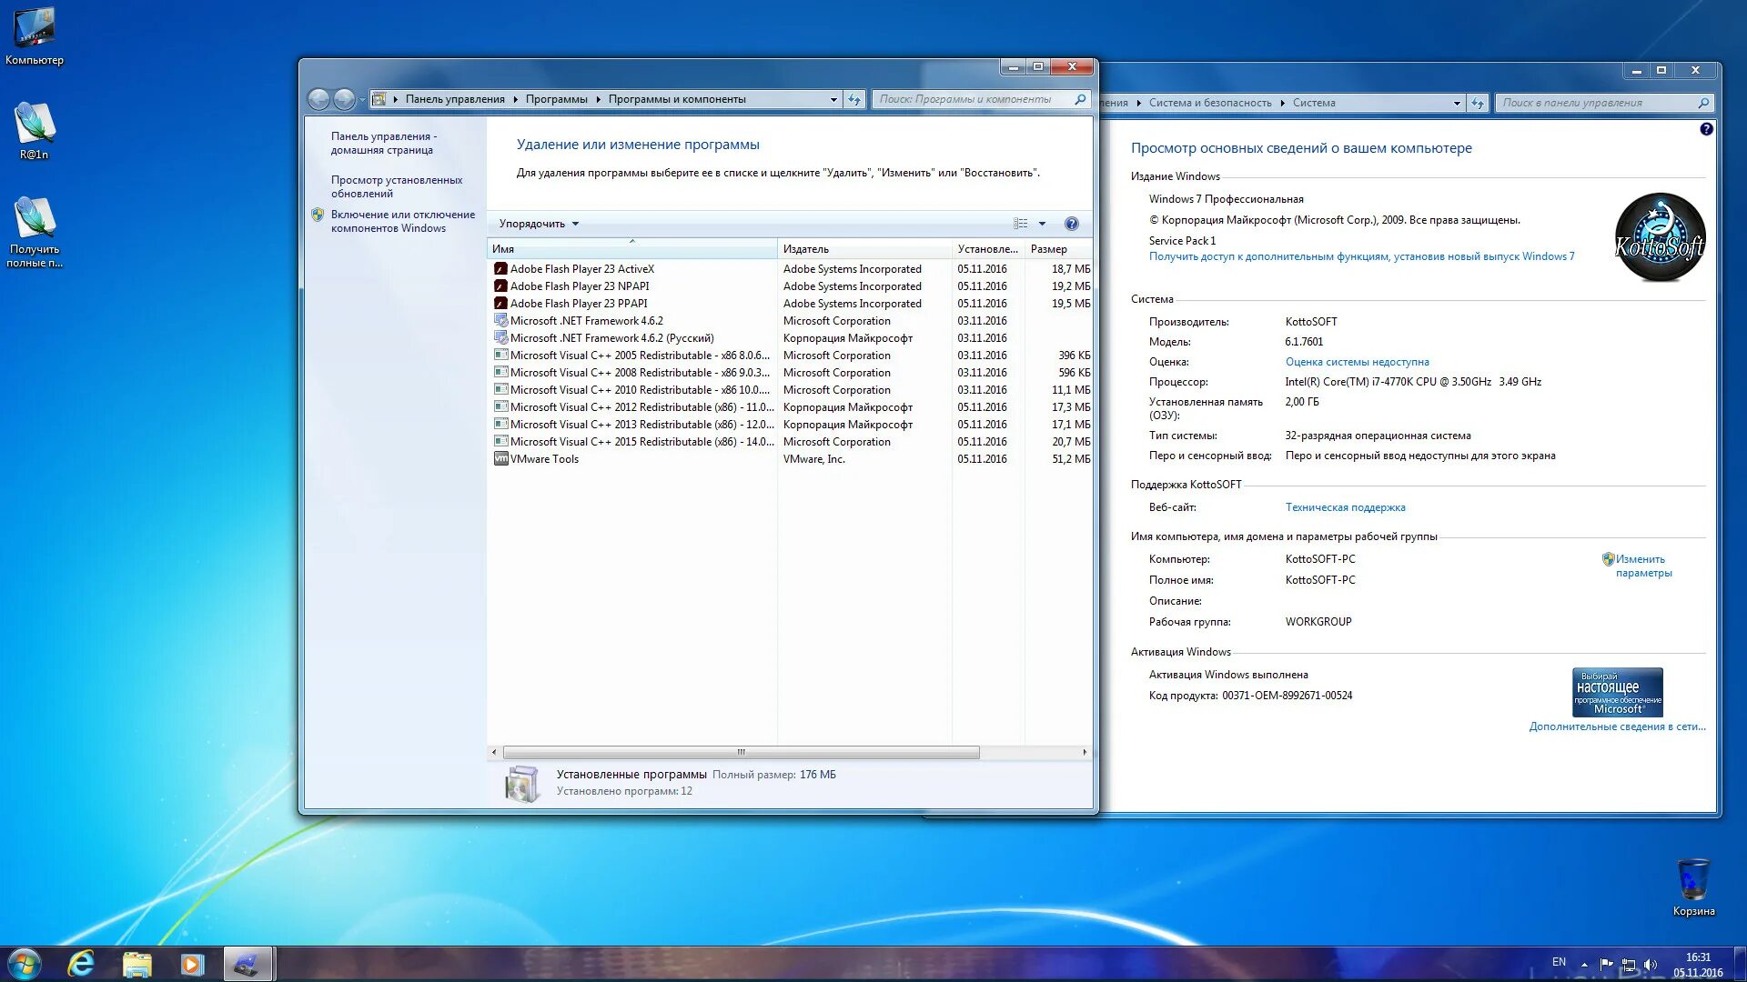Screen dimensions: 1747x982
Task: Open recent pages dropdown next to Forward
Action: (362, 99)
